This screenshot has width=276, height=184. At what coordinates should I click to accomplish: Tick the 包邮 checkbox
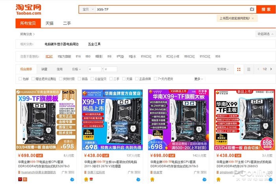(20, 79)
